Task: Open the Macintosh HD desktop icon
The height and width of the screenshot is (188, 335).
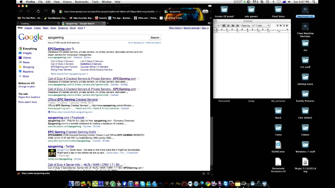Action: pos(305,12)
